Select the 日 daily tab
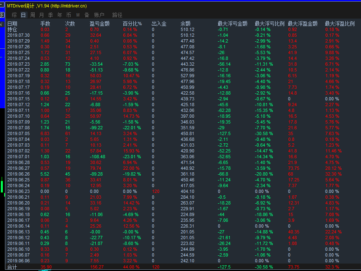 pos(24,15)
